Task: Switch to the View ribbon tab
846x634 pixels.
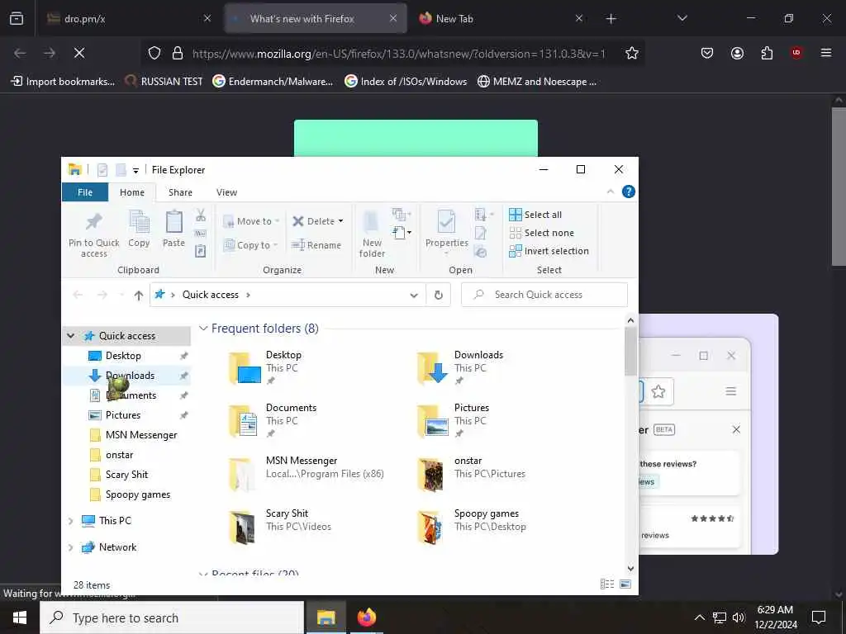Action: [226, 192]
